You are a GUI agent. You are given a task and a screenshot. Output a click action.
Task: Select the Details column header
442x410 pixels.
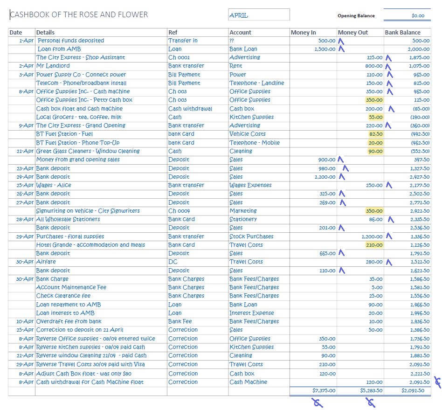pyautogui.click(x=45, y=33)
